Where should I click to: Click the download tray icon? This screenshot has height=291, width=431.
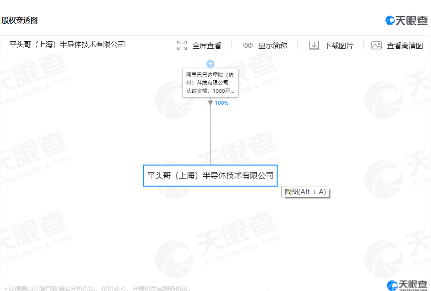(314, 45)
